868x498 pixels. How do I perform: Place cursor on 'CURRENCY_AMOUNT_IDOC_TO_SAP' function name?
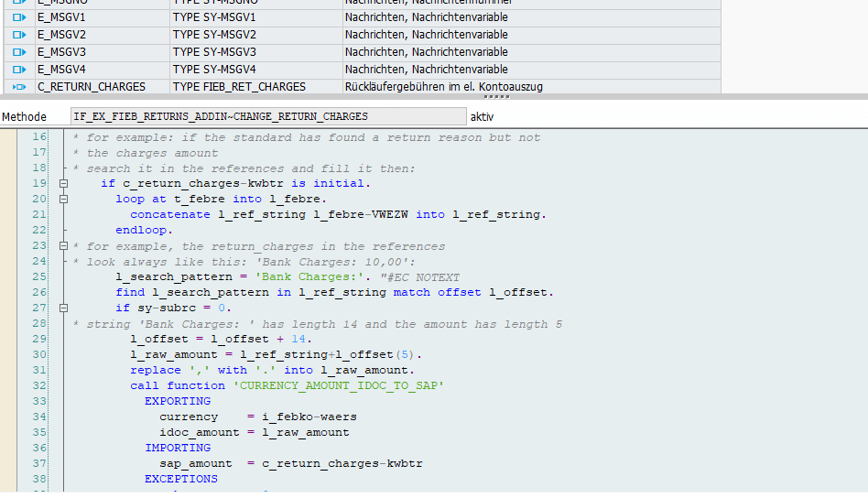pyautogui.click(x=339, y=386)
